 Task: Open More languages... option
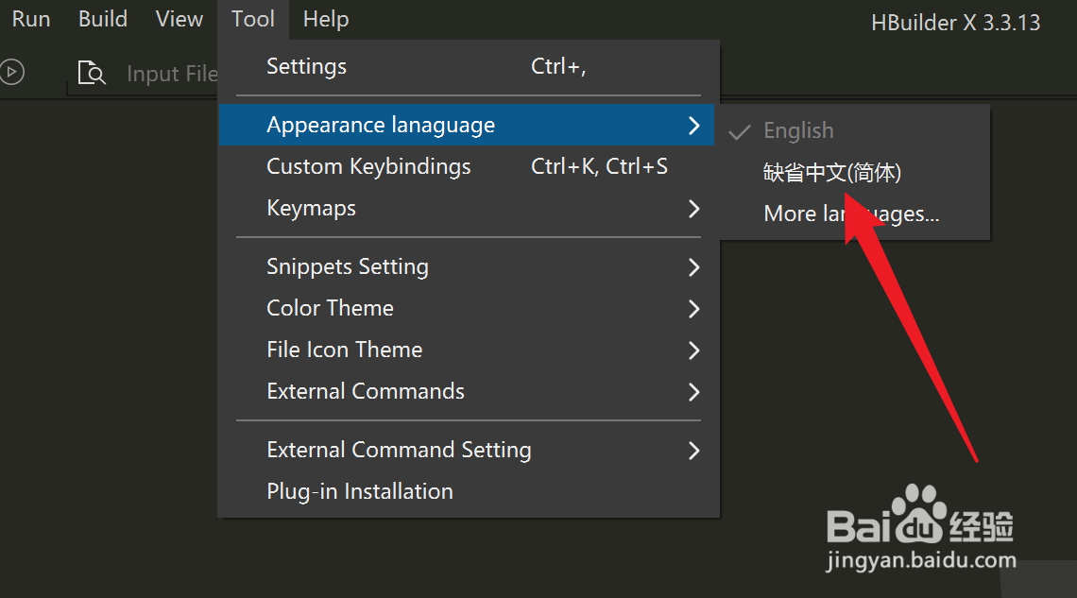tap(851, 214)
